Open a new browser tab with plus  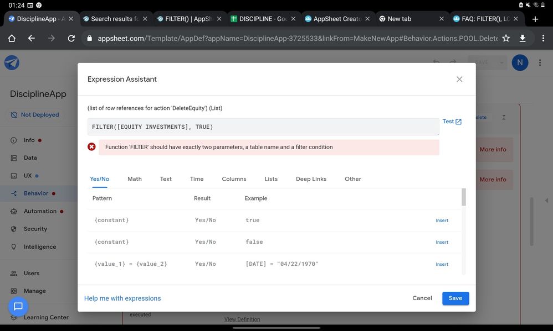click(x=535, y=19)
